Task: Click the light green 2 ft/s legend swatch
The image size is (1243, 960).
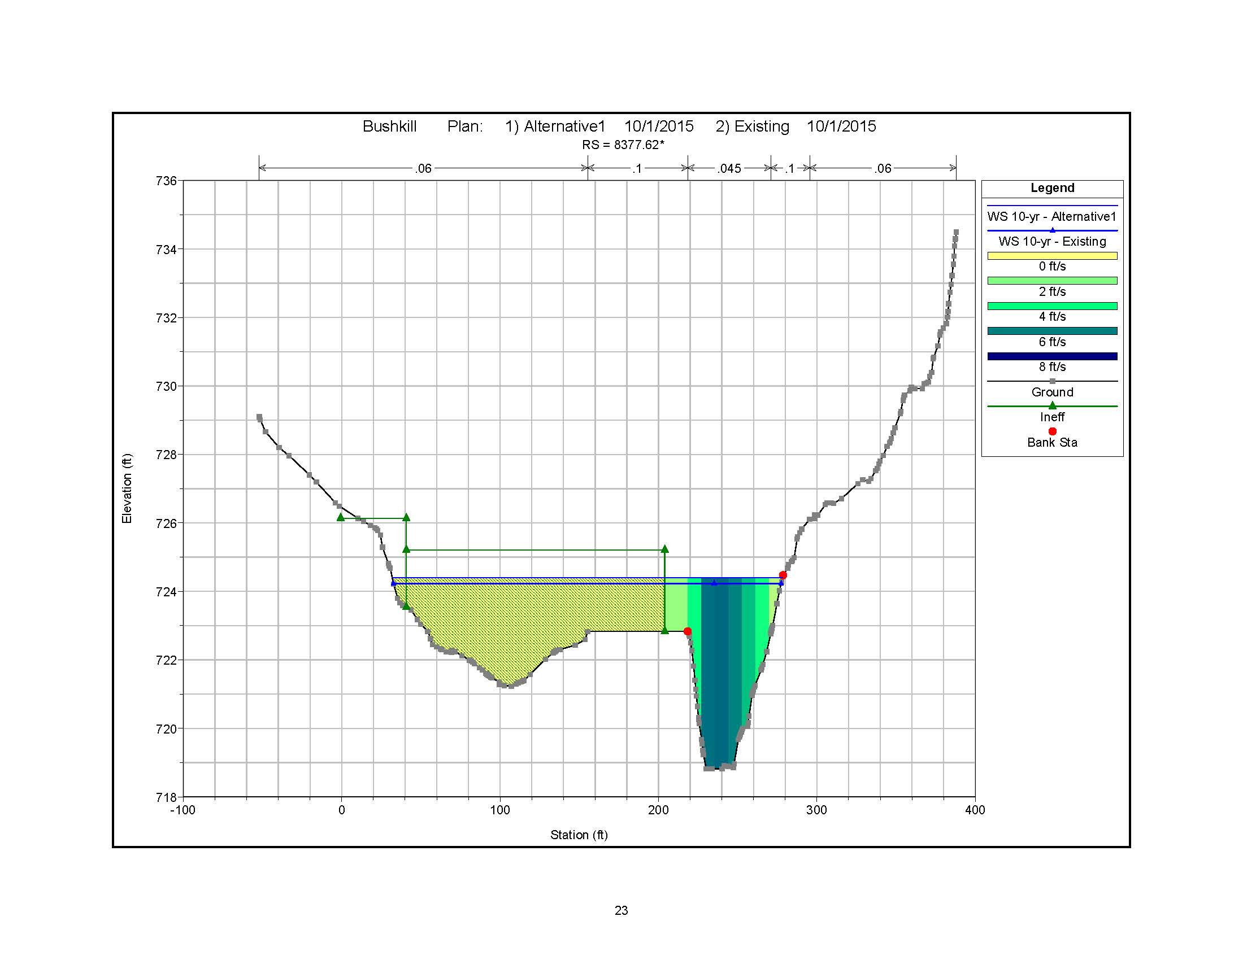Action: click(1053, 281)
